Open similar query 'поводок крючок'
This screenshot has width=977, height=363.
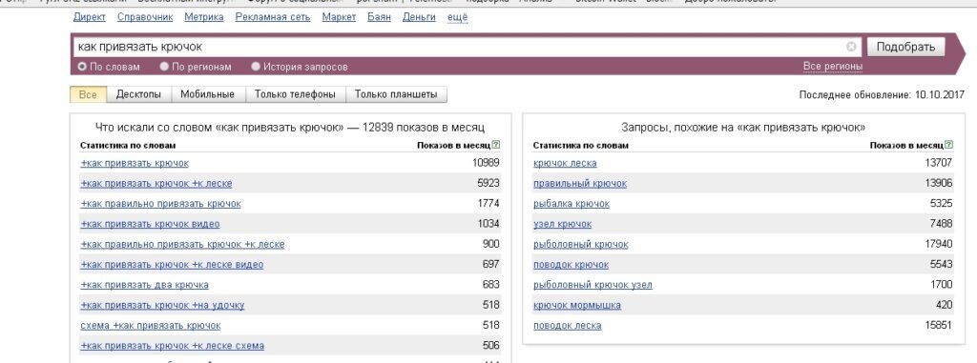[571, 265]
